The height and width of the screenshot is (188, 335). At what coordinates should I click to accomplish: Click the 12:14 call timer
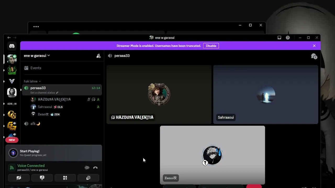pyautogui.click(x=96, y=88)
